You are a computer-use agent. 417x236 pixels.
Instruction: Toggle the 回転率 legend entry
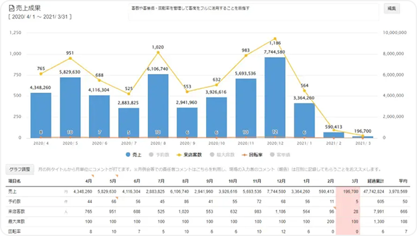tap(252, 155)
